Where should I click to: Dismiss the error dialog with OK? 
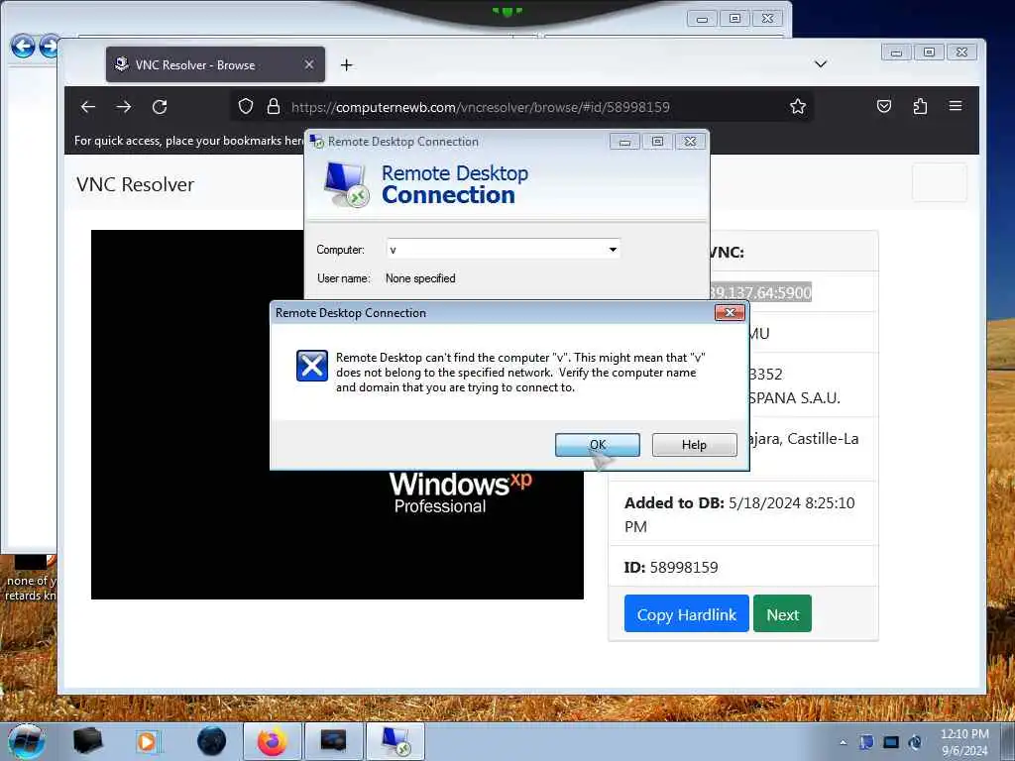coord(597,445)
